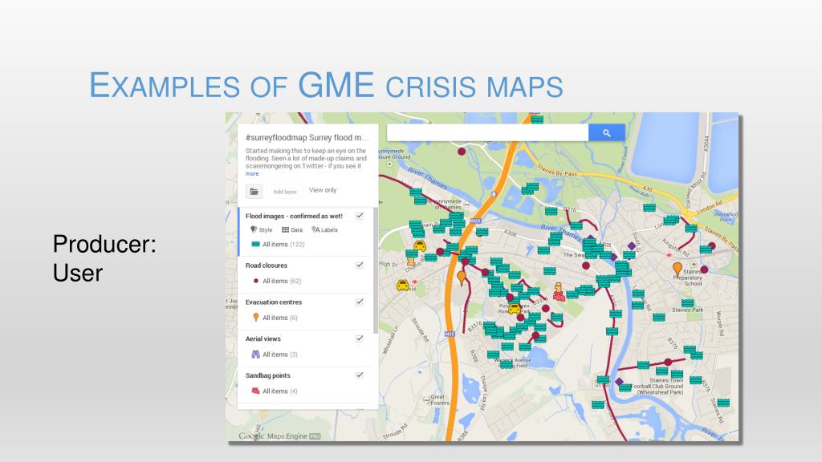Click road closure dot on Staines By-Pass
The height and width of the screenshot is (462, 822).
[712, 245]
